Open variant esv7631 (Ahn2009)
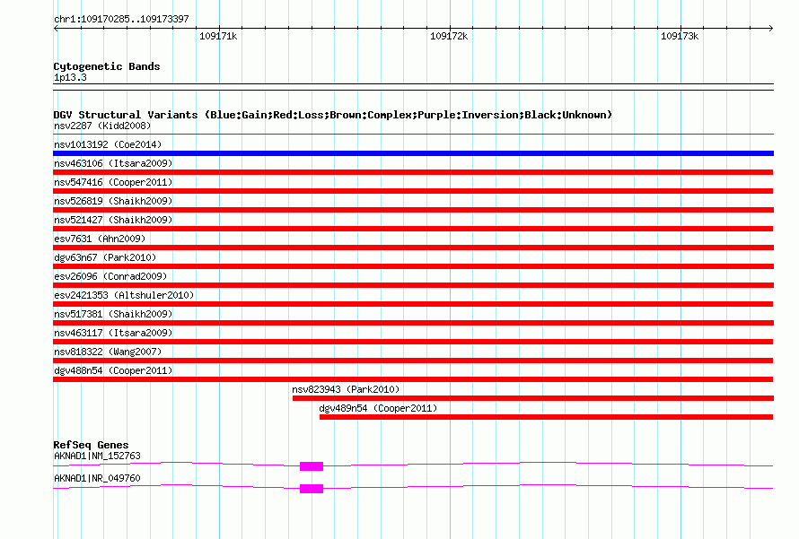Screen dimensions: 799x539 [100, 239]
